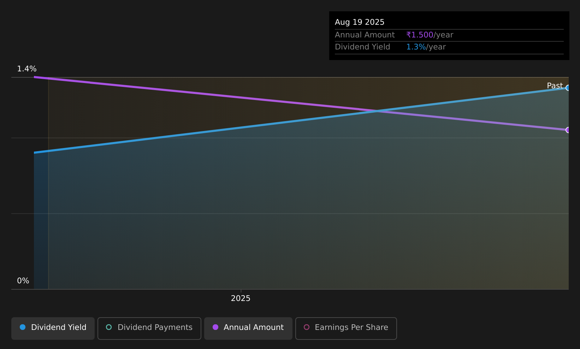The height and width of the screenshot is (349, 580).
Task: Enable the Earnings Per Share series
Action: (346, 328)
